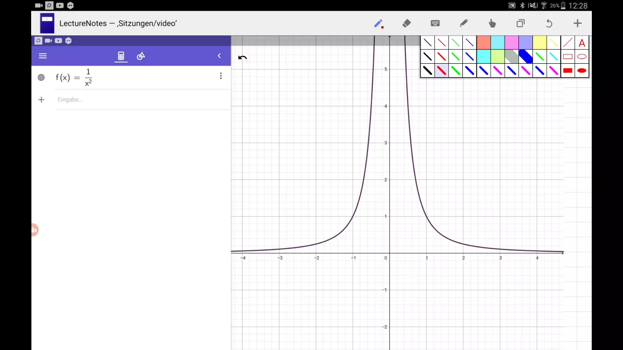Tap the Bluetooth status icon
The image size is (623, 350).
pos(522,6)
